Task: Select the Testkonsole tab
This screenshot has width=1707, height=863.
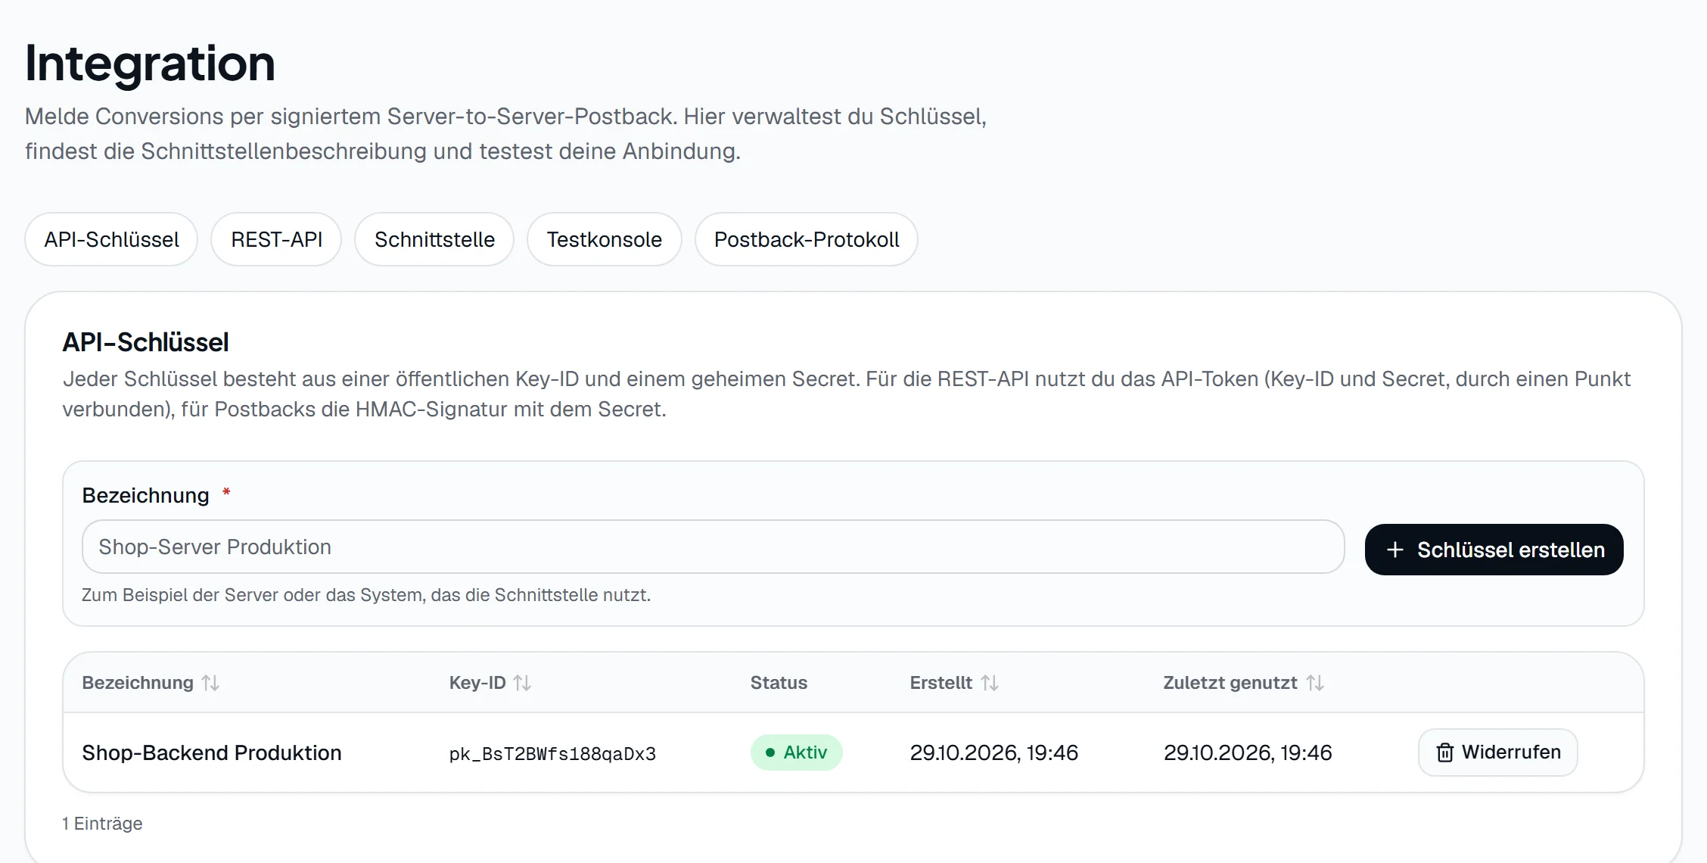Action: coord(604,239)
